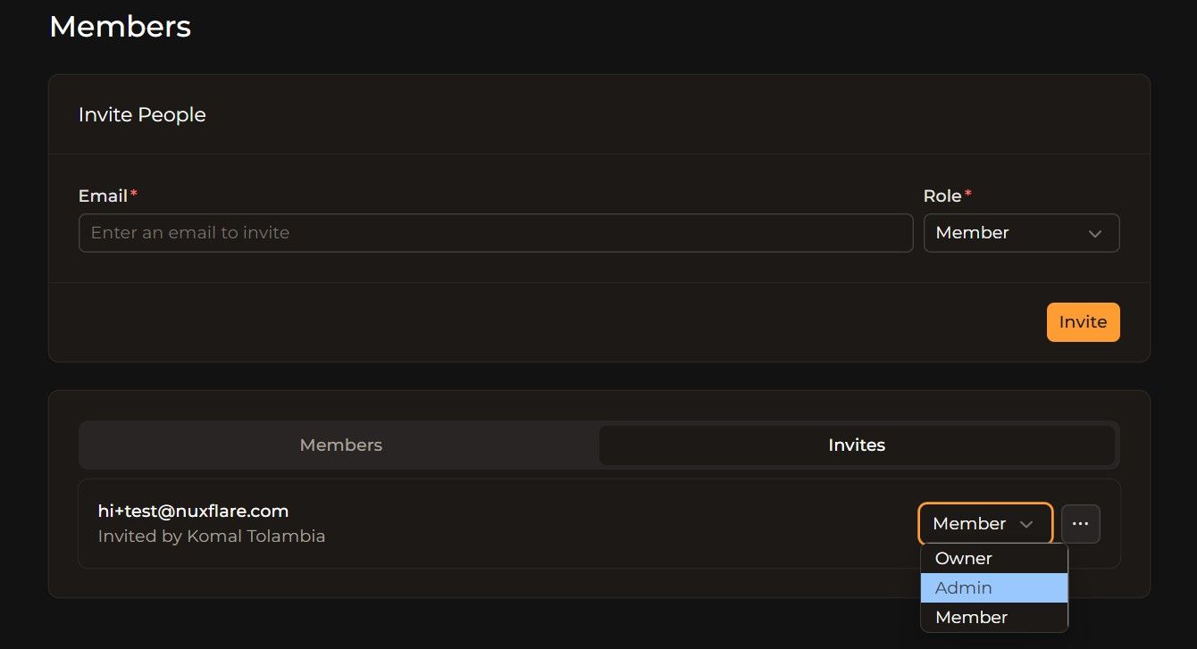Click the Members page heading
The height and width of the screenshot is (649, 1197).
120,27
